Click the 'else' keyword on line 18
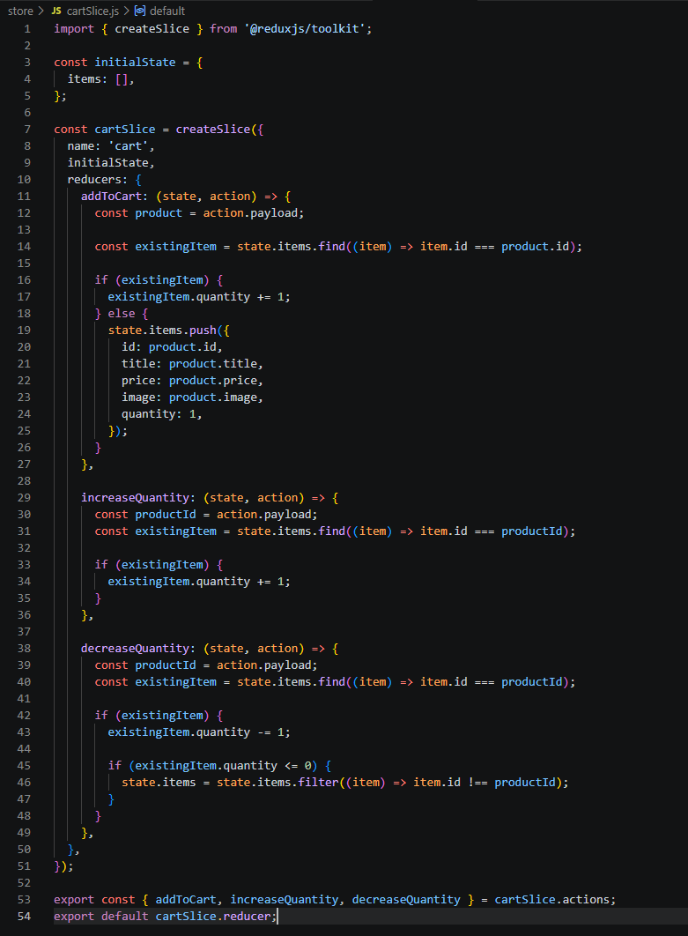The image size is (688, 936). pos(122,313)
